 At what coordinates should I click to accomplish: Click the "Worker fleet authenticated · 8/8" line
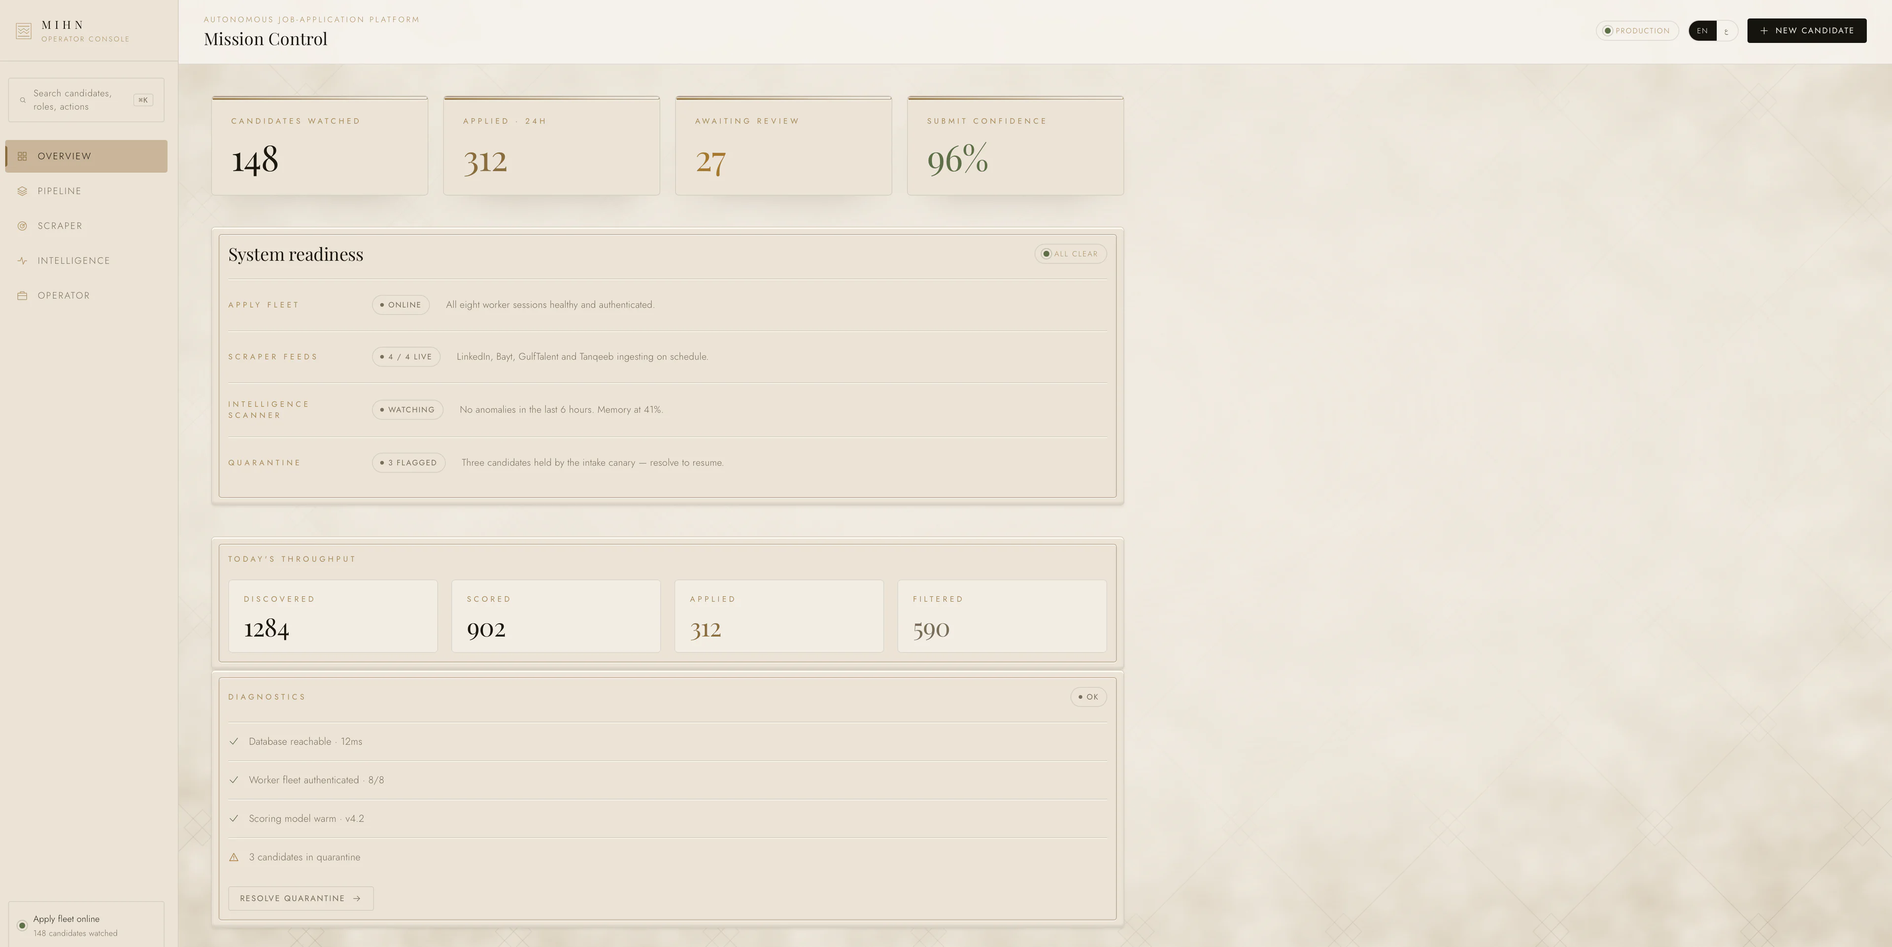coord(316,780)
